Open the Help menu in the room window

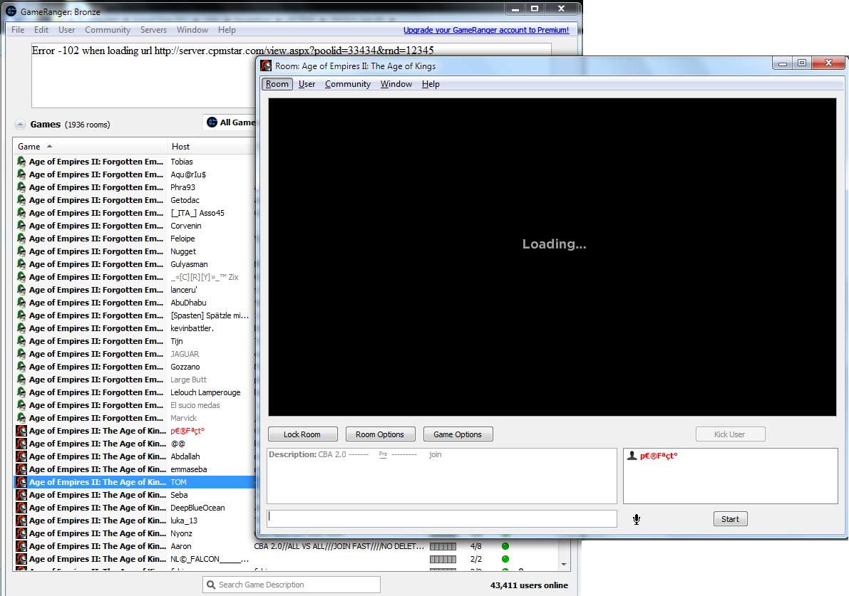[x=431, y=84]
